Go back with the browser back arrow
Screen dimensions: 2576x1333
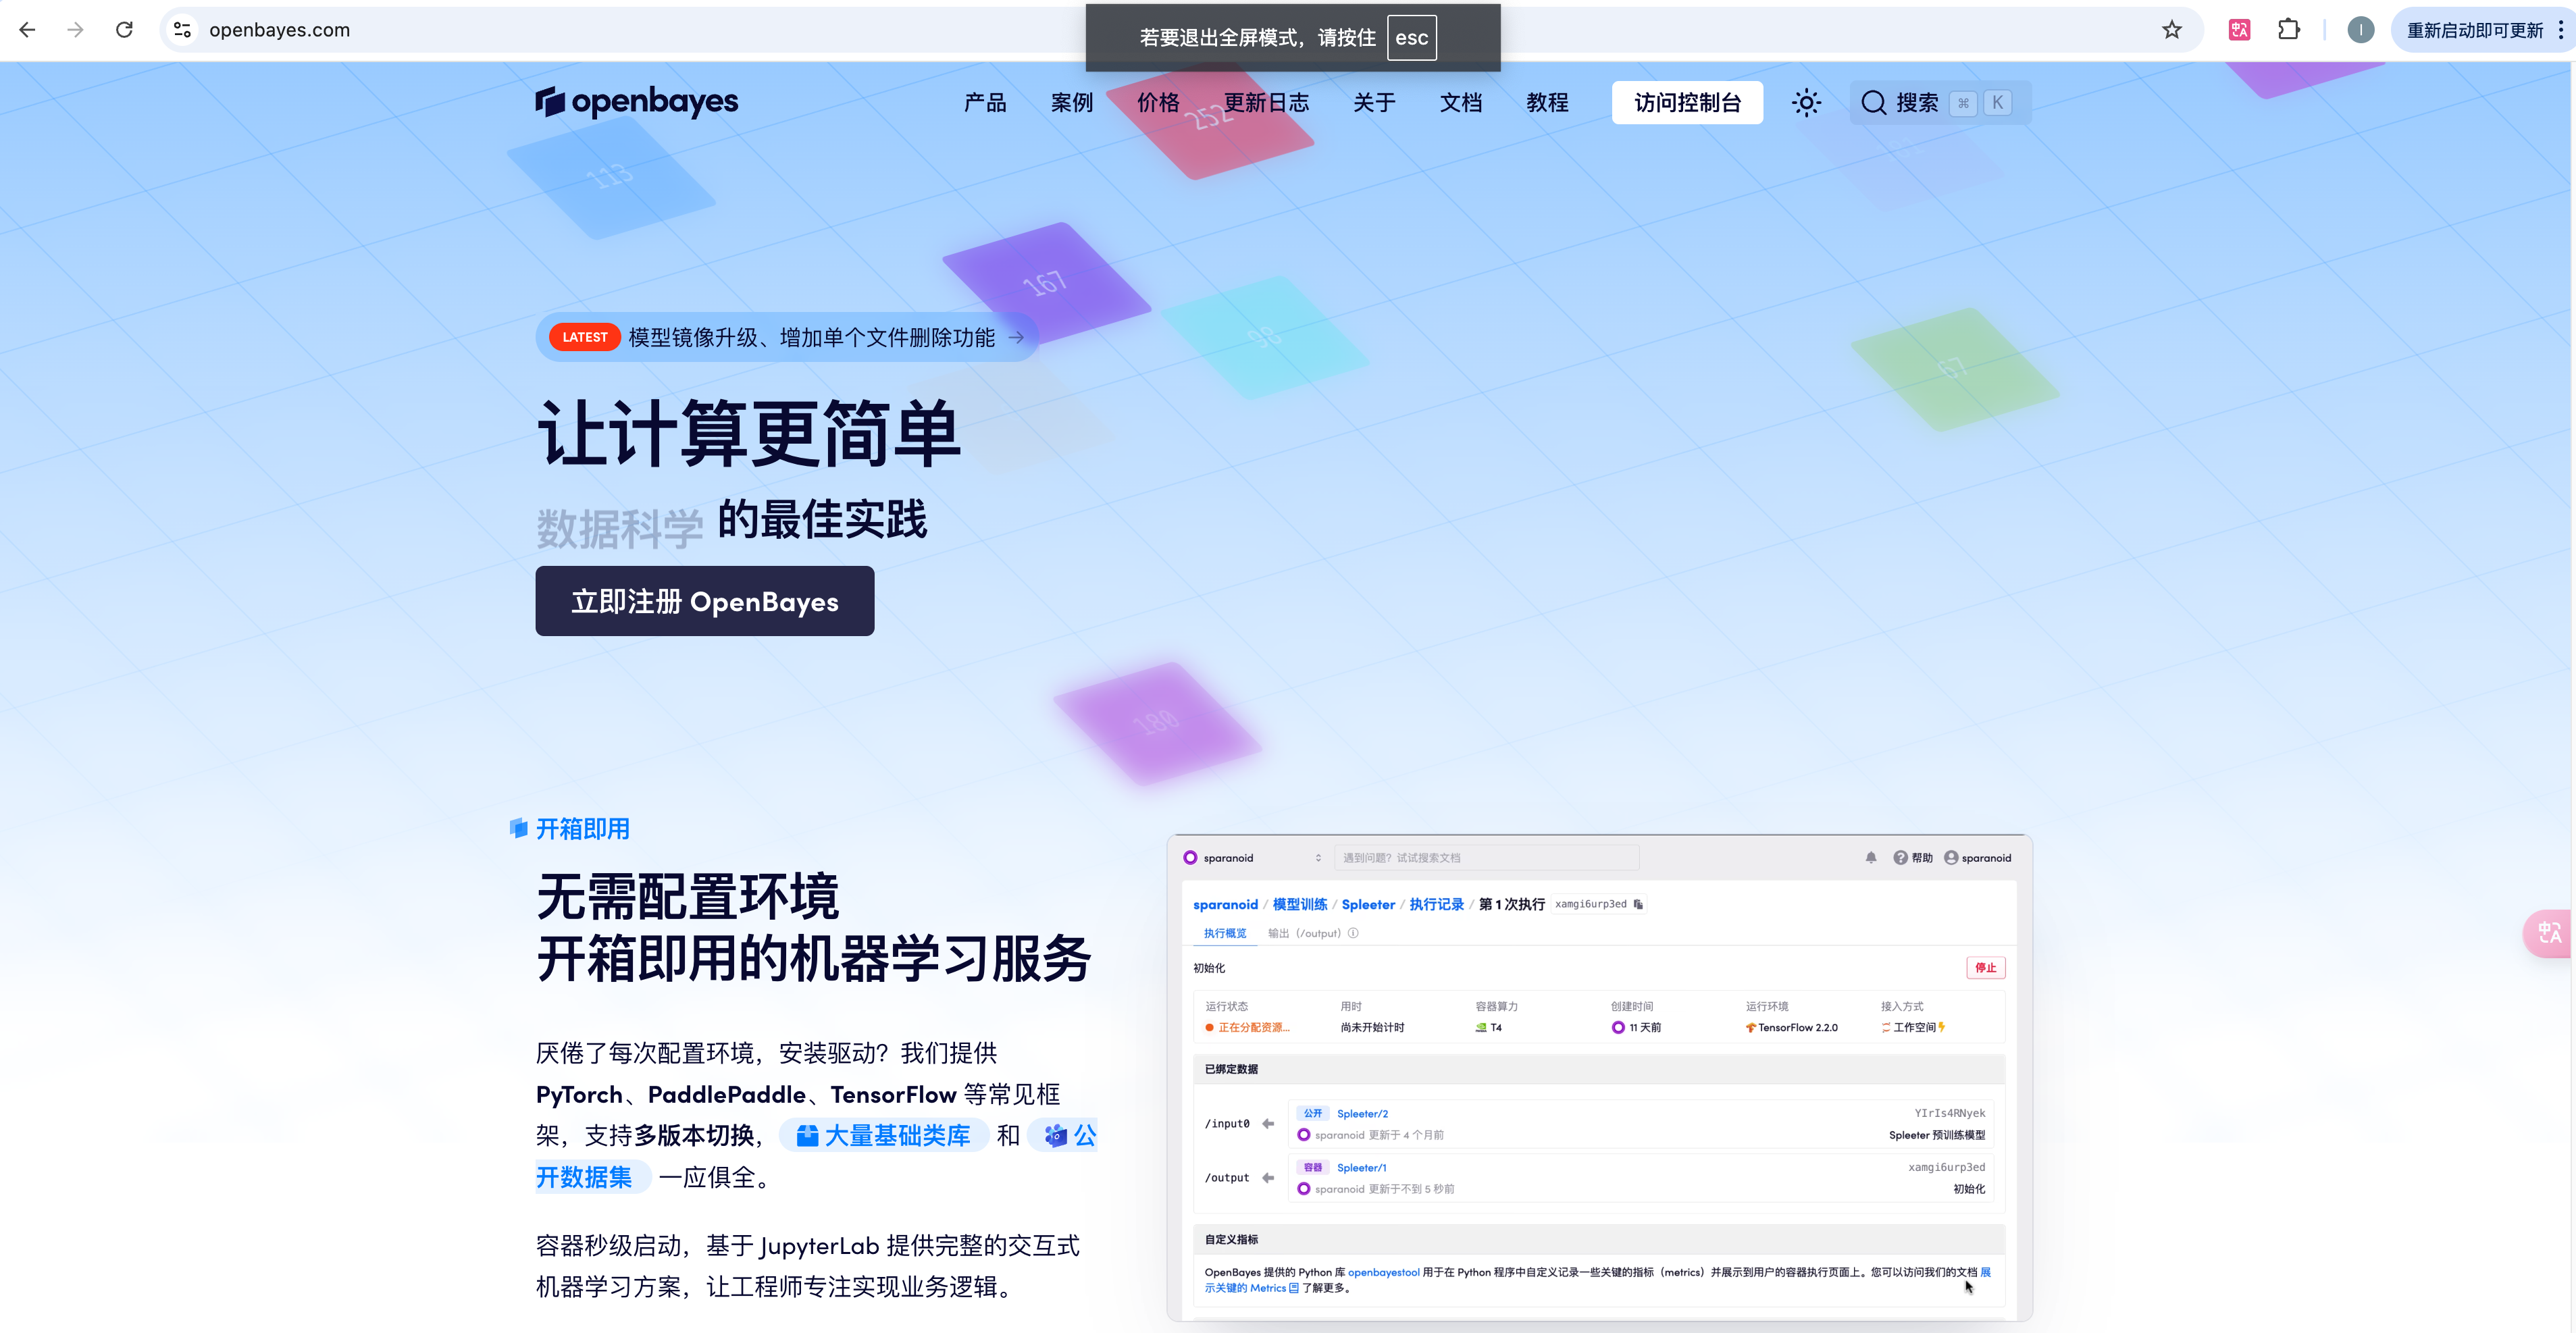(27, 30)
